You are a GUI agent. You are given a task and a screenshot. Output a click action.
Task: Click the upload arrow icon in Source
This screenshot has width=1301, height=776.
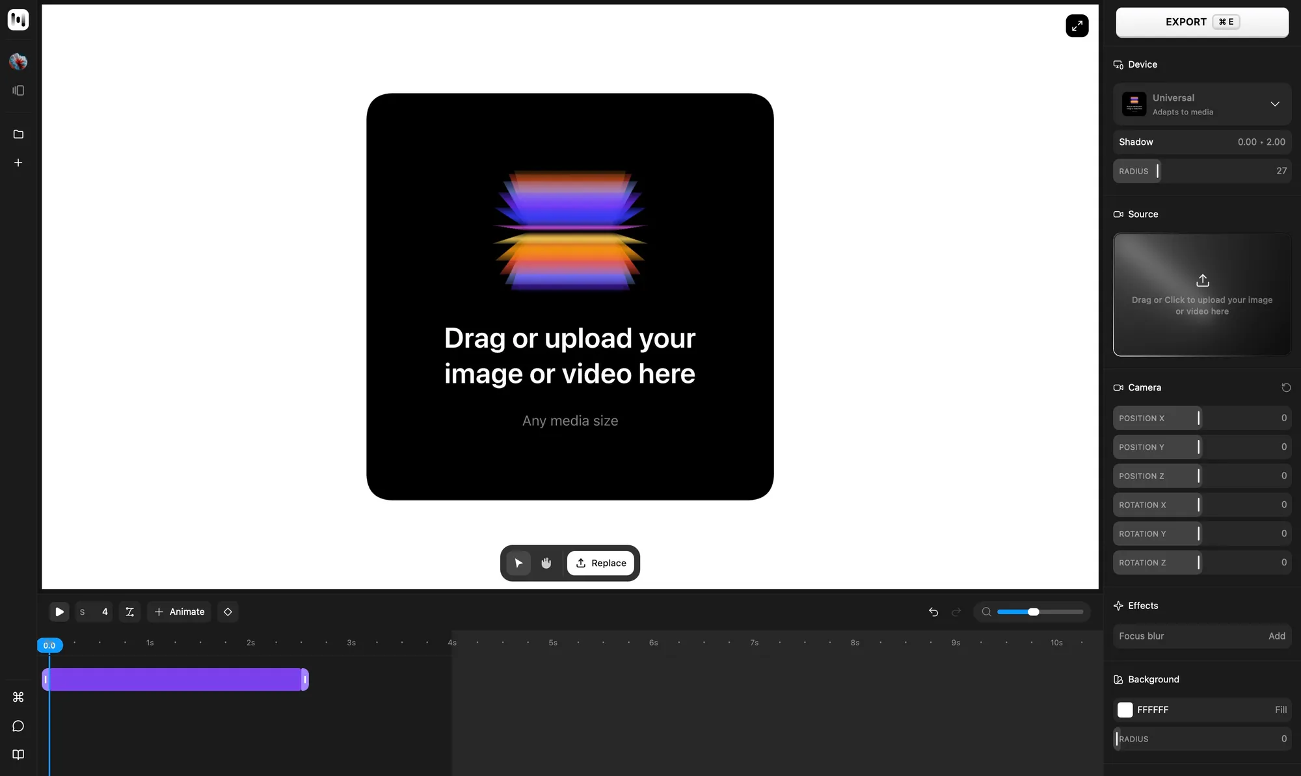point(1202,280)
